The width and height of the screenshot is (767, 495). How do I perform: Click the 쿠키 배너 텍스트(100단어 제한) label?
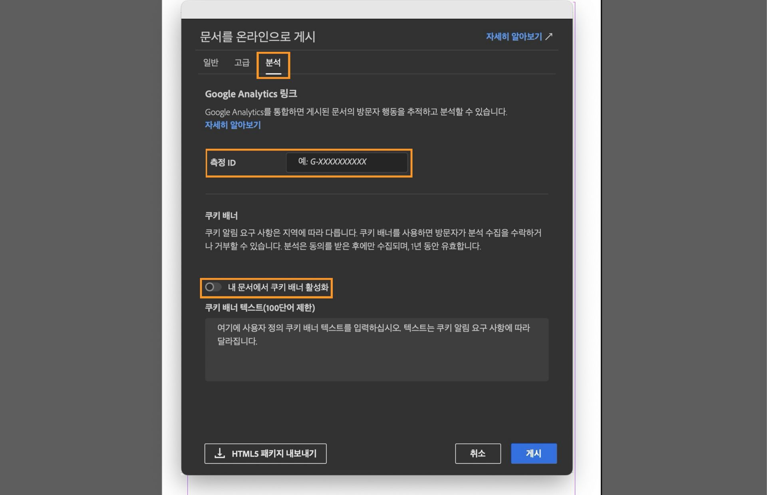260,308
